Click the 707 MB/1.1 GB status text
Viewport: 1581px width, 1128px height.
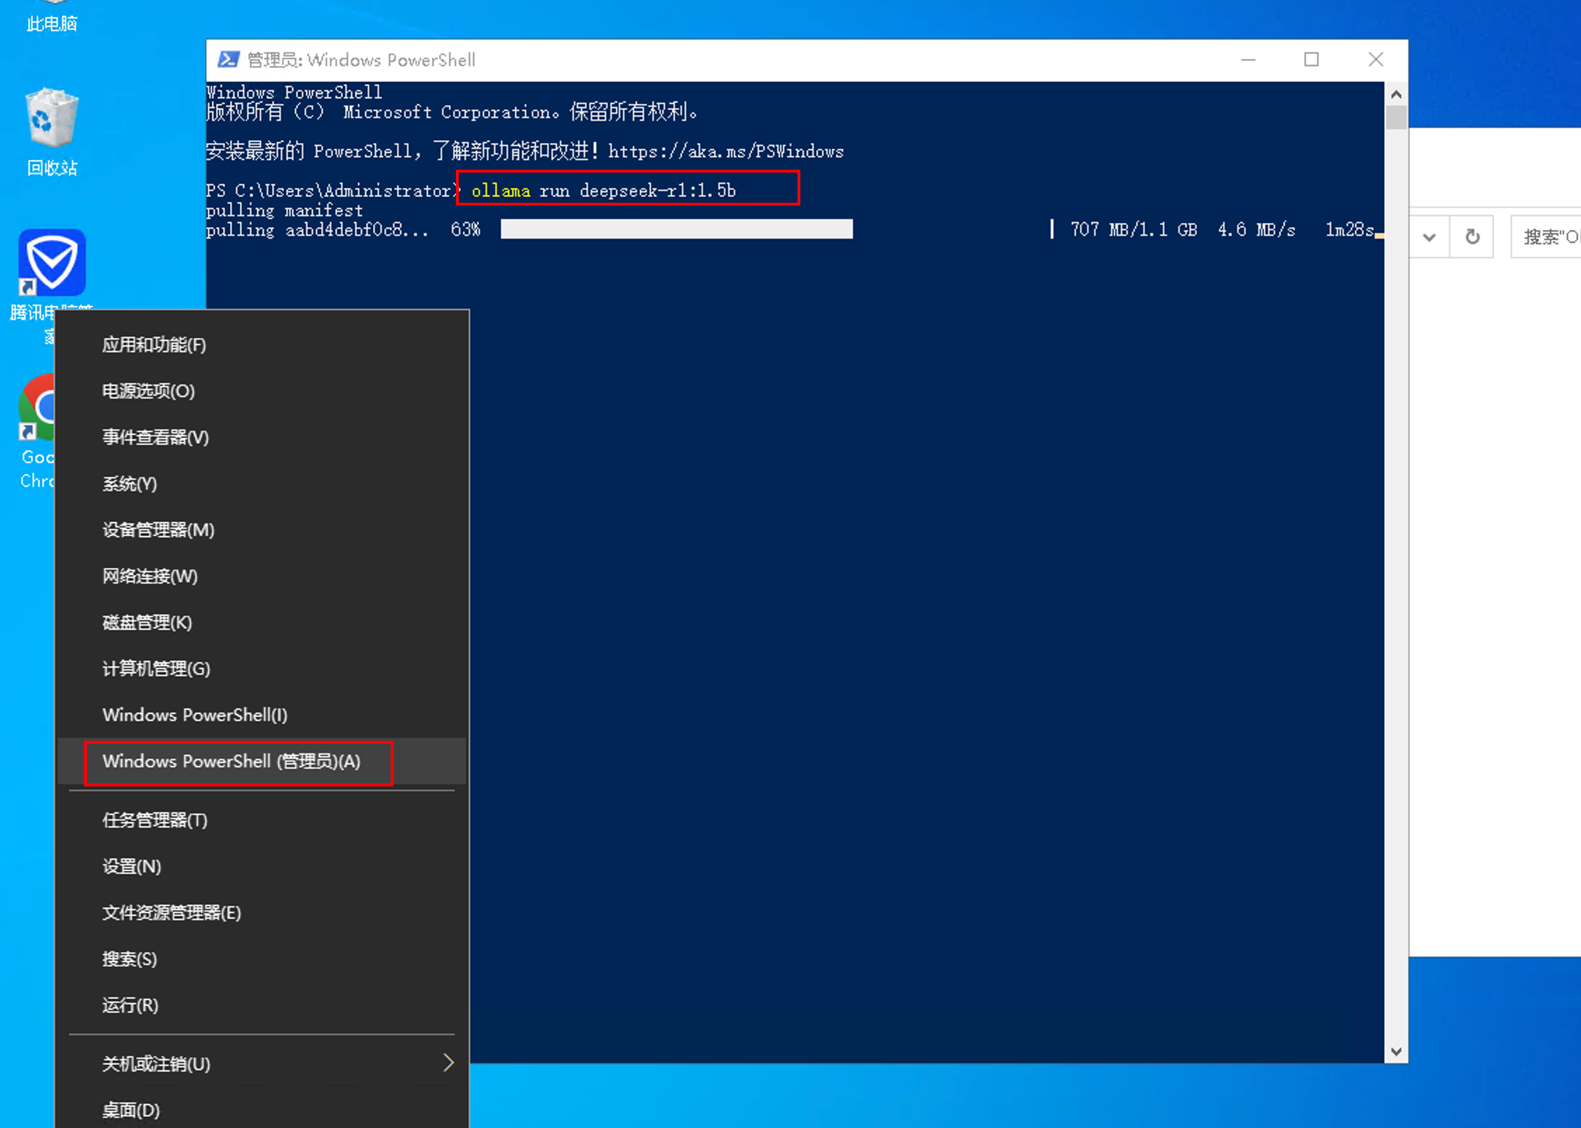tap(1133, 229)
